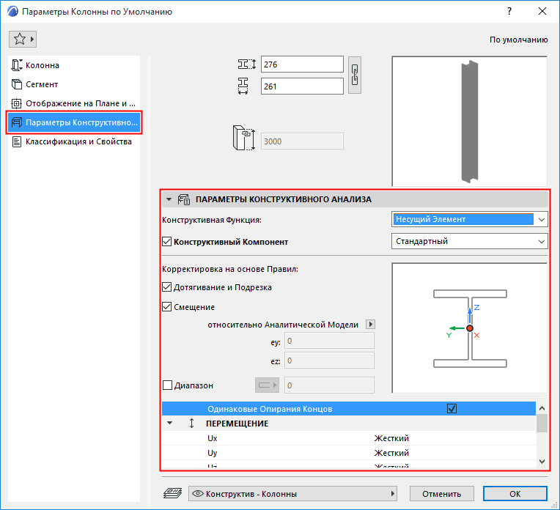Open the Диапазон range type flyout button
Viewport: 560px width, 510px height.
[267, 385]
